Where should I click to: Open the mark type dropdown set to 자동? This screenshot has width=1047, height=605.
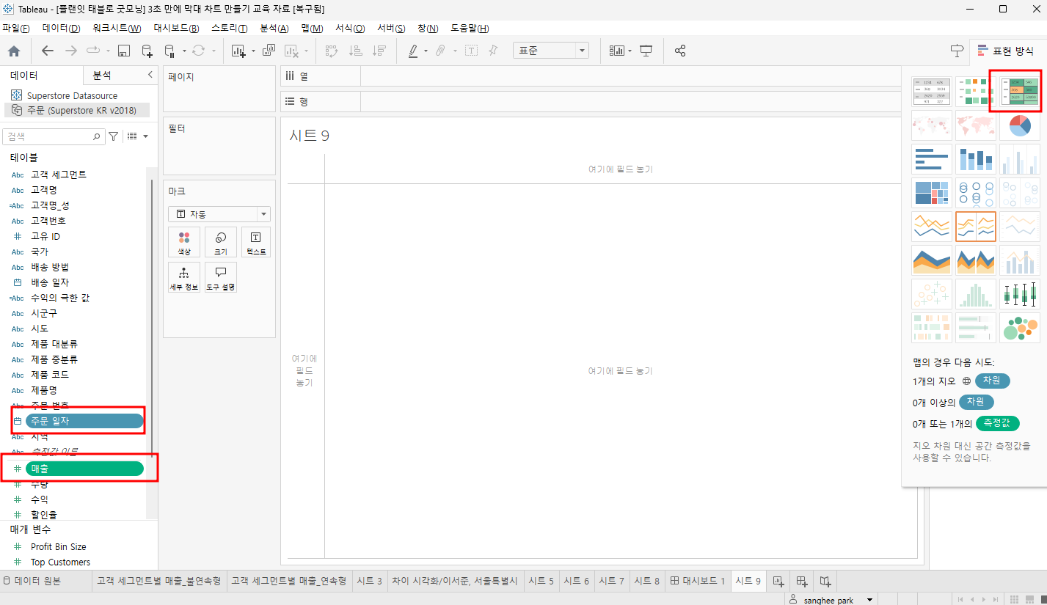219,214
